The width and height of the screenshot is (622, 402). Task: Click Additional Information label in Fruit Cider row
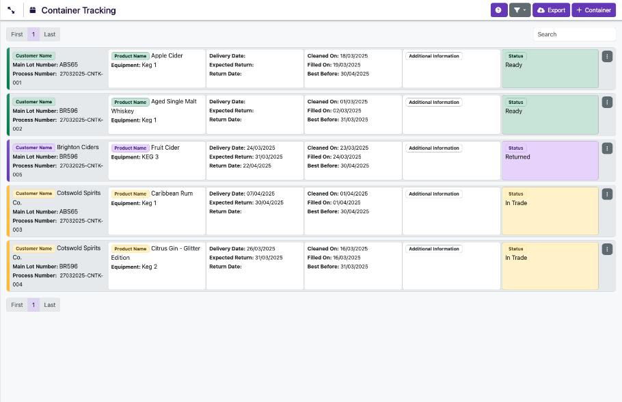pos(433,148)
